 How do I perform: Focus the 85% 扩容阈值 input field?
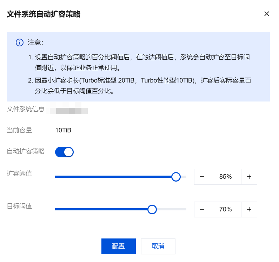(x=225, y=177)
